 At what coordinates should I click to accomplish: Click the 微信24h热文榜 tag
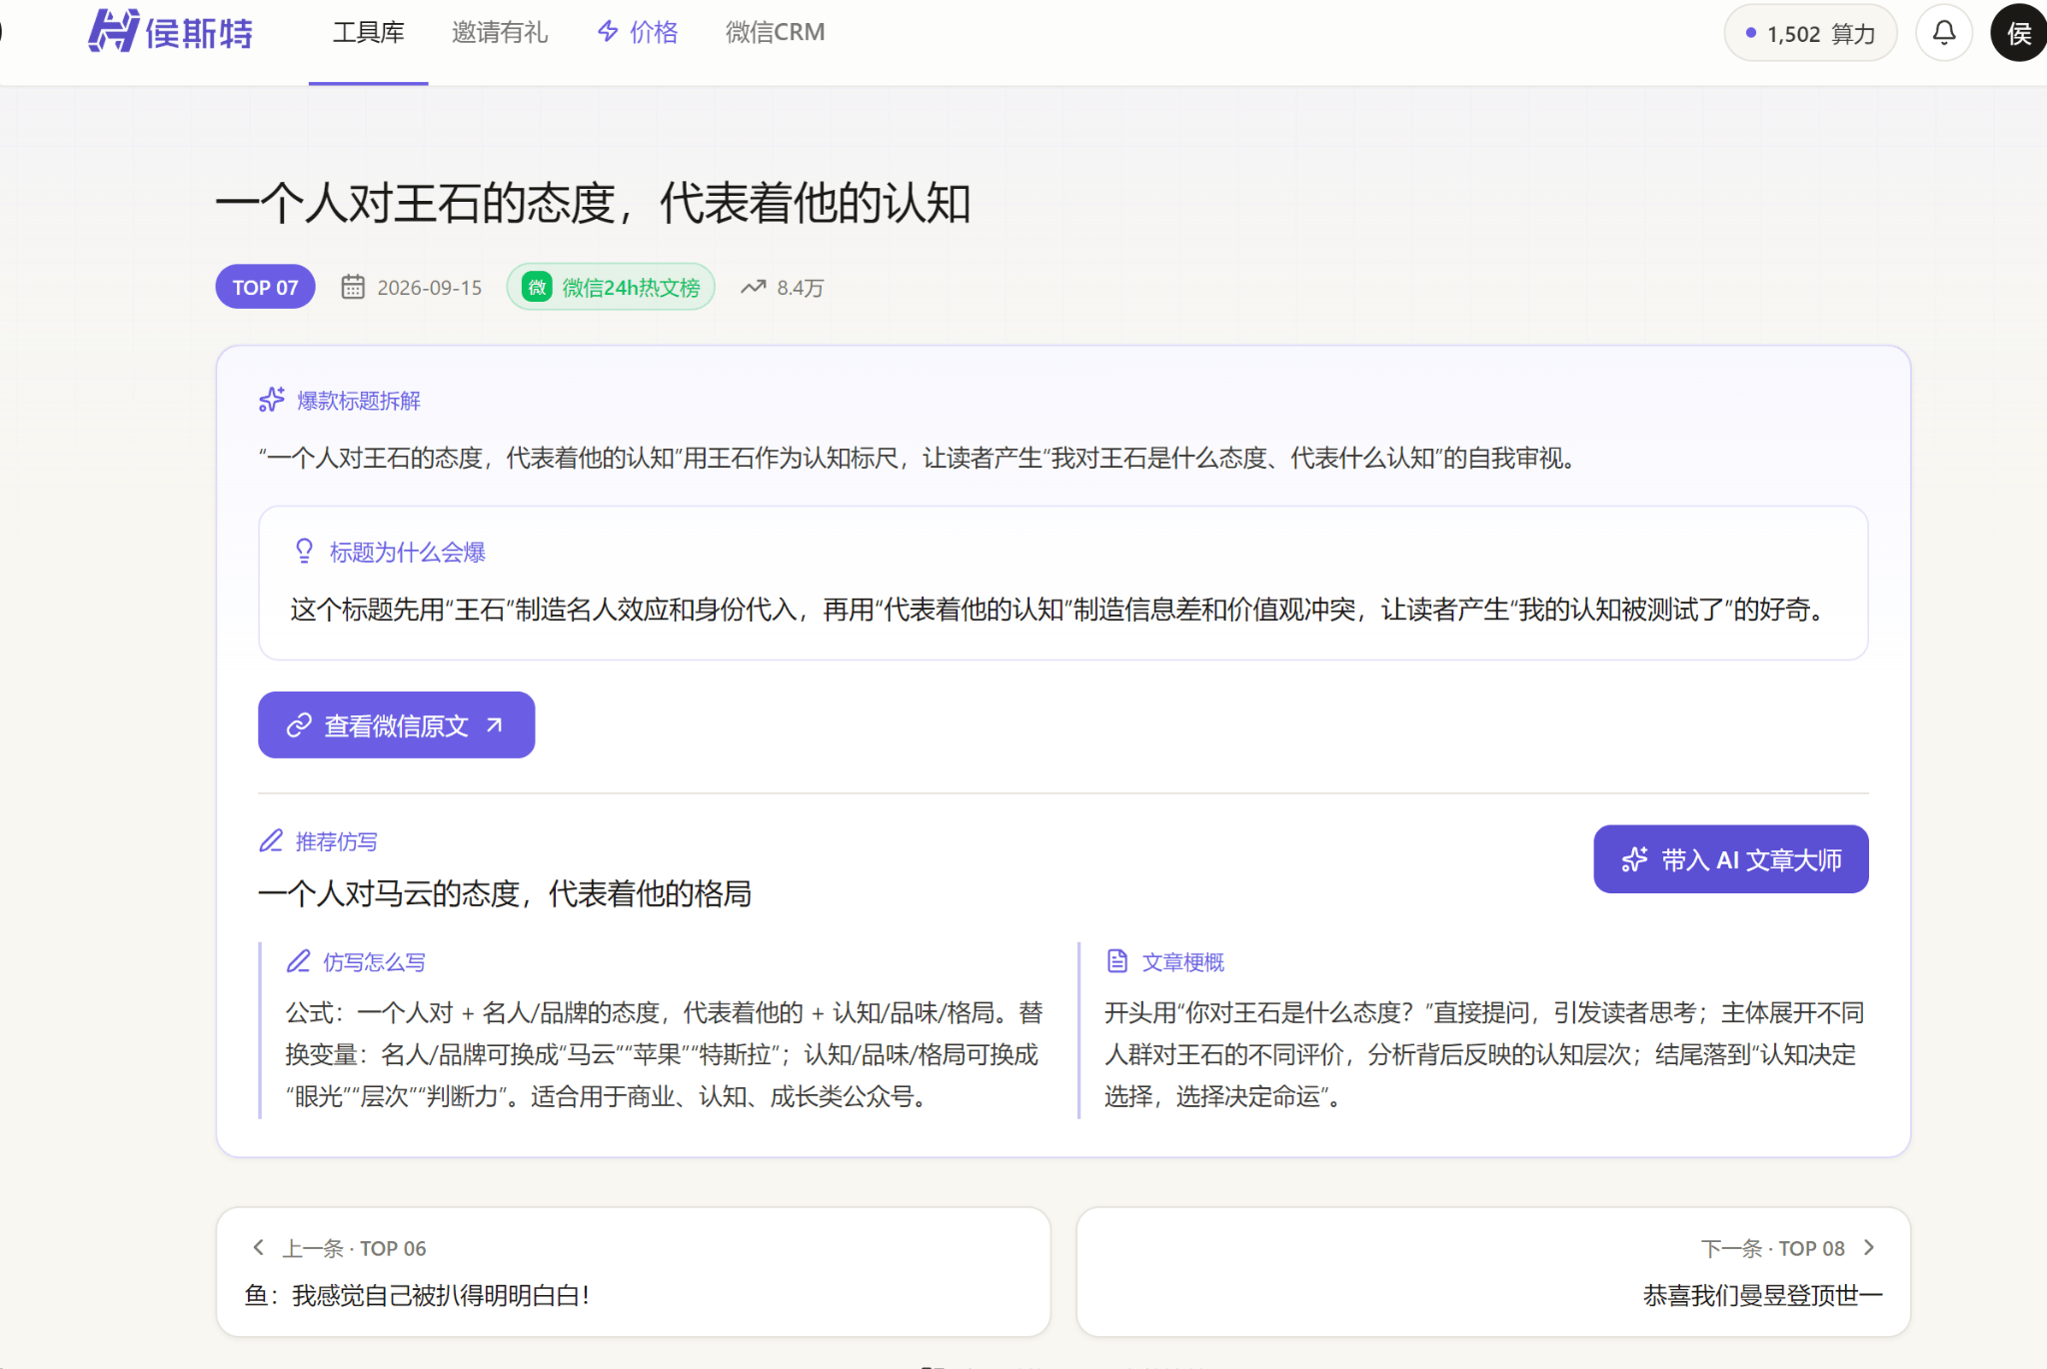coord(611,288)
